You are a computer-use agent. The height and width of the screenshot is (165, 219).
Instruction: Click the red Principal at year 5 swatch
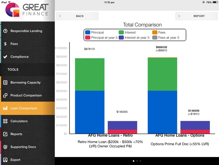click(88, 38)
